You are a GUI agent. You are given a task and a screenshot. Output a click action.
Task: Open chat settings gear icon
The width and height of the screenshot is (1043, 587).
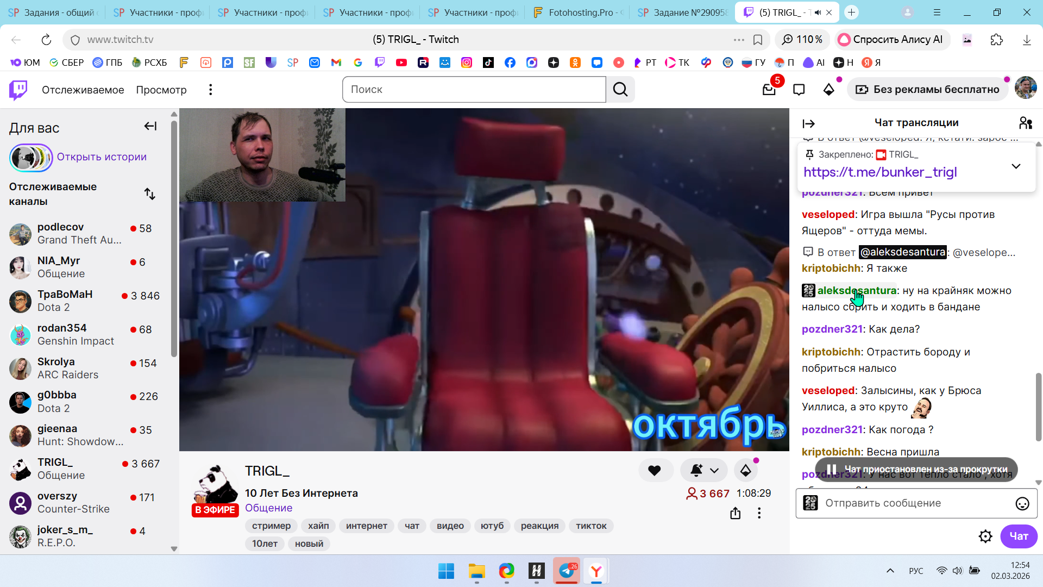pos(985,536)
